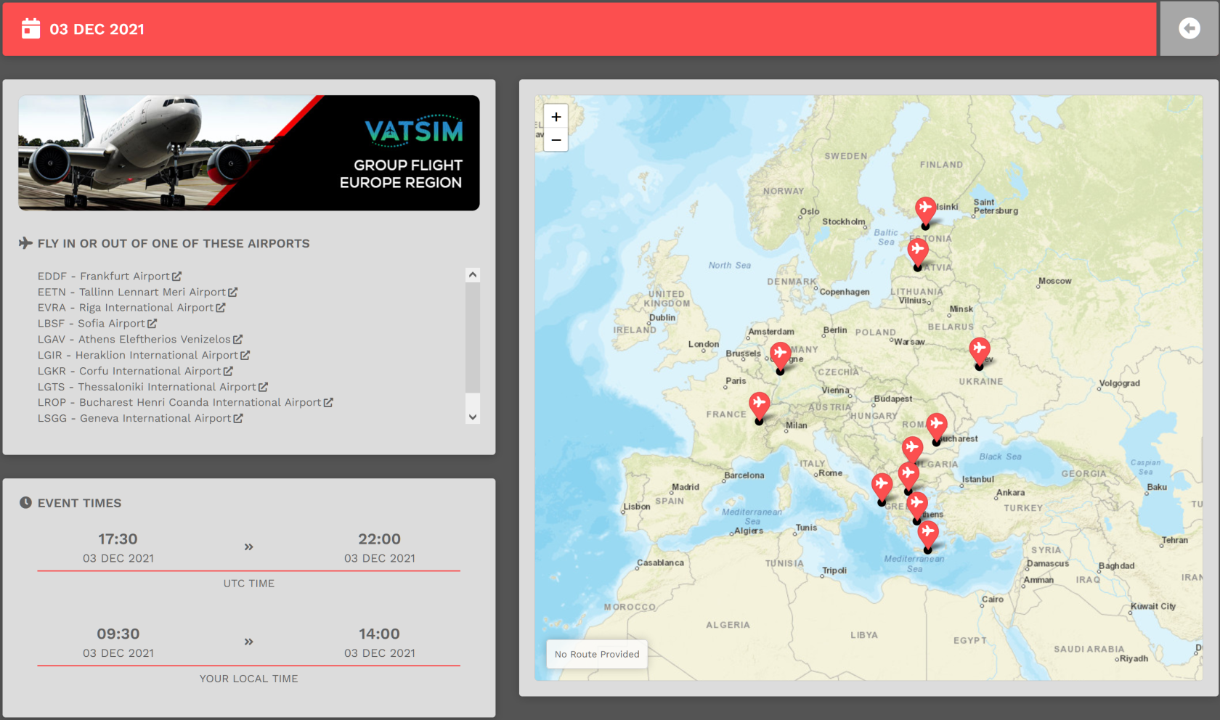Open the LBSF Sofia Airport link
1220x720 pixels.
pyautogui.click(x=97, y=324)
